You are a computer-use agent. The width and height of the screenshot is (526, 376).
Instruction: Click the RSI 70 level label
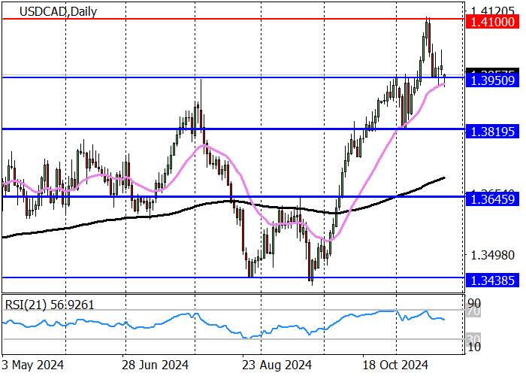[474, 312]
